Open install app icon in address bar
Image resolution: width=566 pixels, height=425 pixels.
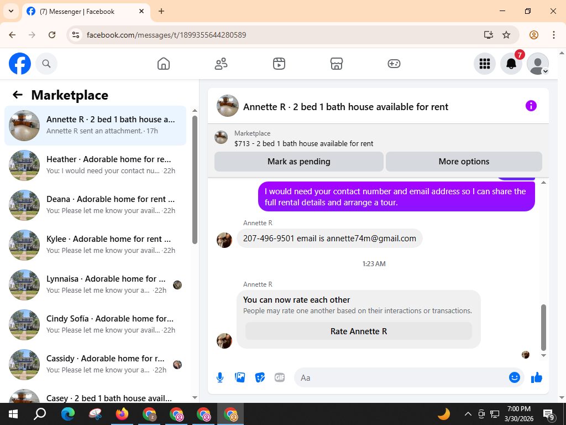[489, 35]
